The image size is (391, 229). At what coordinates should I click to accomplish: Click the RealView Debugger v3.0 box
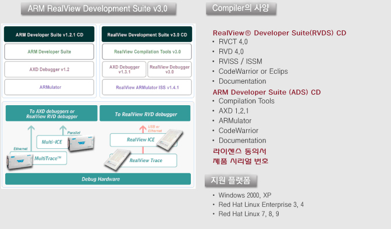tap(169, 69)
